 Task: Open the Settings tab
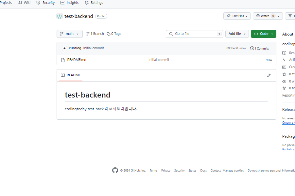[94, 3]
